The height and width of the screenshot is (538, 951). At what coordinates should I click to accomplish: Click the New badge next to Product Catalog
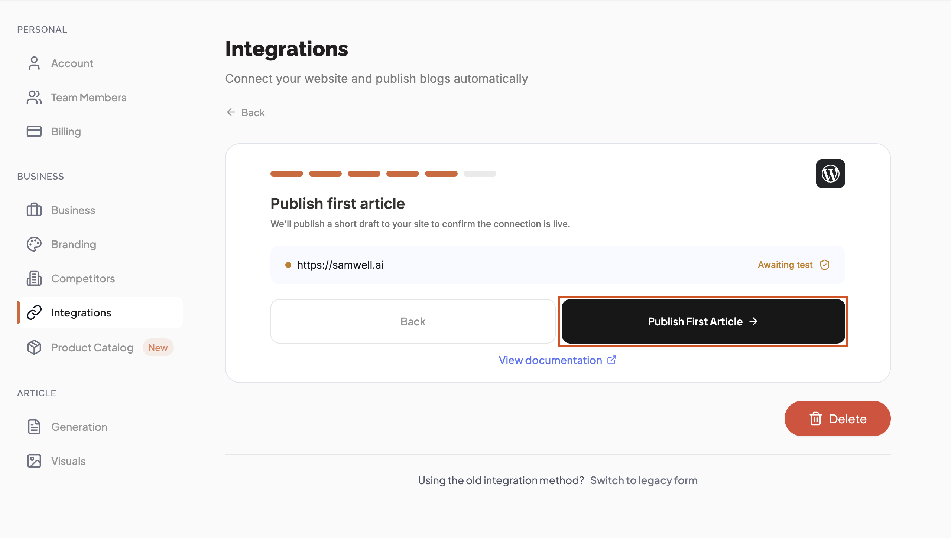click(x=158, y=347)
